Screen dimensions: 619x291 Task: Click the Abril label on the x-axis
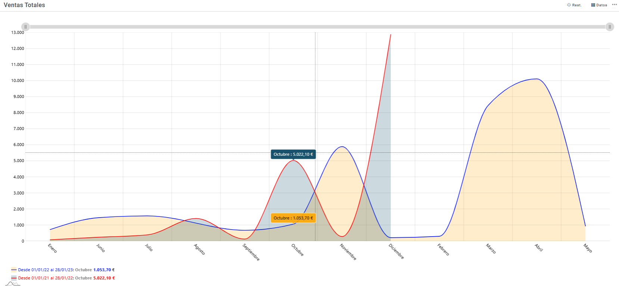(539, 248)
